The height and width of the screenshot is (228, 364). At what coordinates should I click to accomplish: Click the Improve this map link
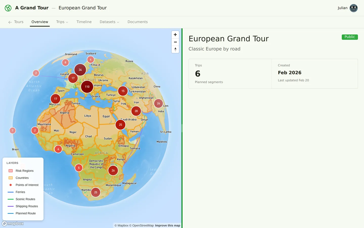pos(168,225)
